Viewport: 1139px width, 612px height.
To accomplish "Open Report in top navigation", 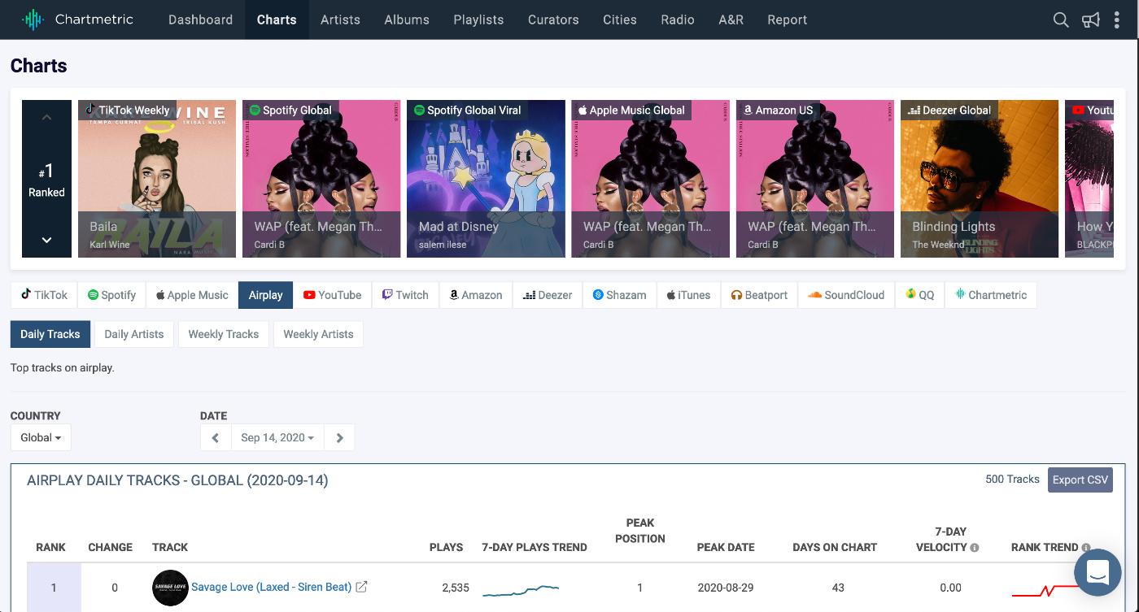I will click(x=788, y=20).
